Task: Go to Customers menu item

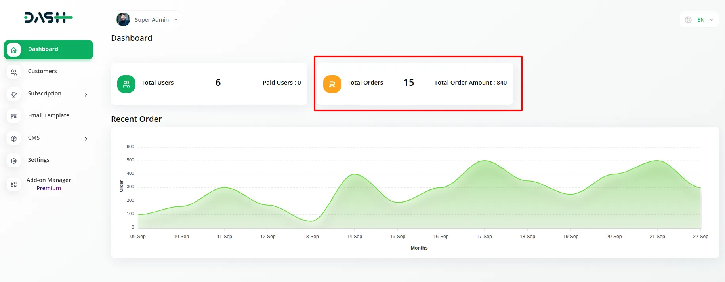Action: point(42,71)
